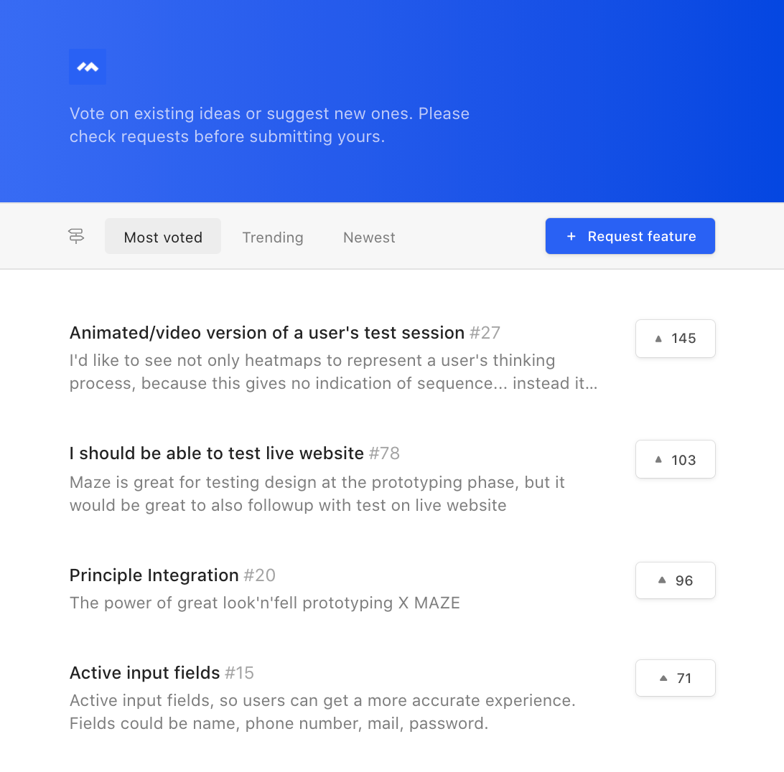Image resolution: width=784 pixels, height=772 pixels.
Task: Click the plus icon in Request feature
Action: tap(571, 236)
